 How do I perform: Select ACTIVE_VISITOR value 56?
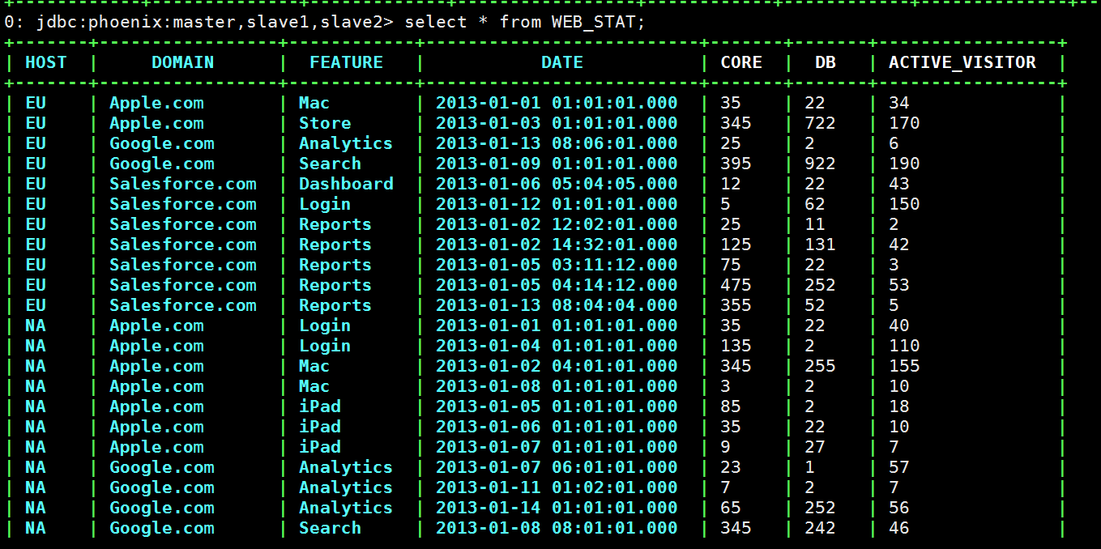pyautogui.click(x=899, y=508)
